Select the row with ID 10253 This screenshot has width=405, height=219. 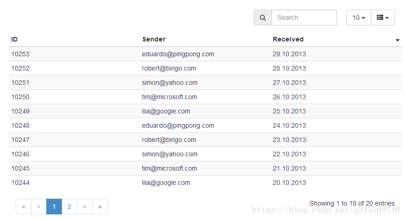205,54
